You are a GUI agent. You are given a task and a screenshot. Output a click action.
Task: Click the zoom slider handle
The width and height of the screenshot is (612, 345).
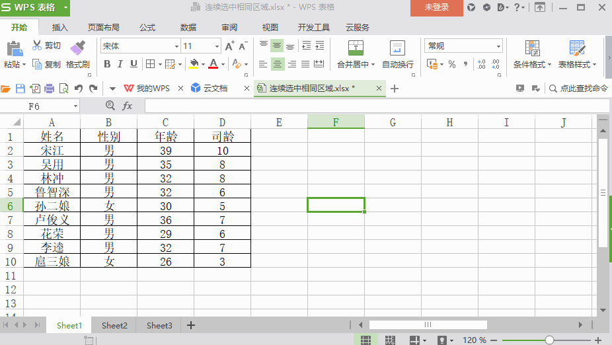pos(549,340)
